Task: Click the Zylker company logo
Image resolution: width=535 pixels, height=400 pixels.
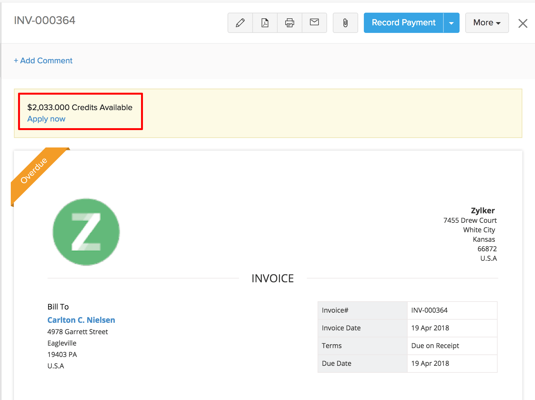Action: point(86,232)
